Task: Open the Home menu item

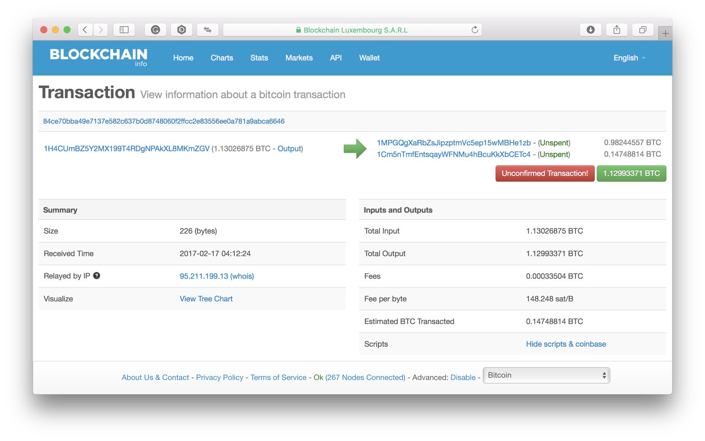Action: (183, 58)
